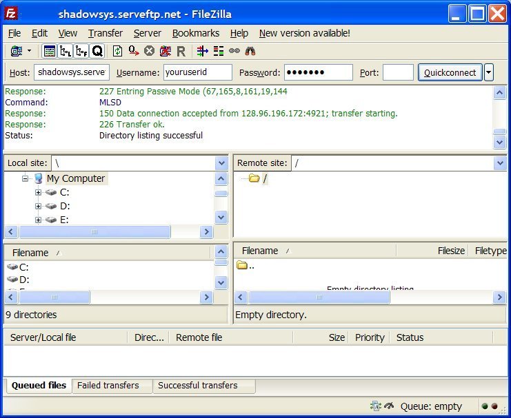Expand the C: drive tree node
Screen dimensions: 511x418
coord(38,192)
